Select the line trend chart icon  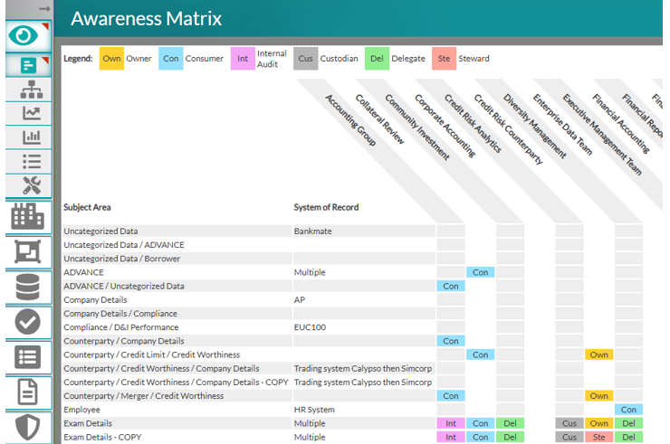point(32,113)
